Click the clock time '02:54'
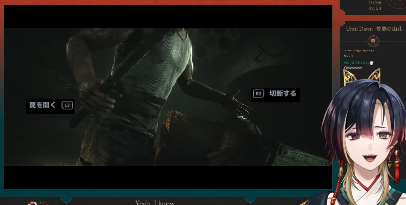The height and width of the screenshot is (205, 406). (x=375, y=8)
